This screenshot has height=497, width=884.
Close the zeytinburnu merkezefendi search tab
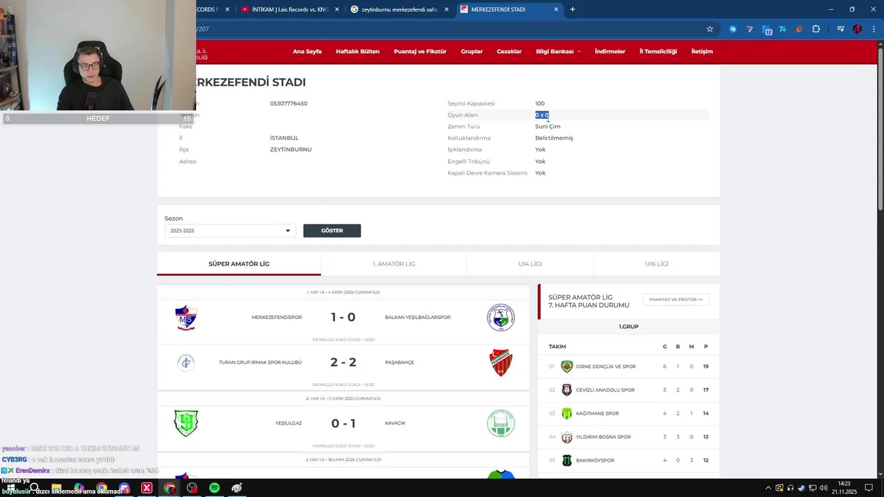click(x=446, y=10)
